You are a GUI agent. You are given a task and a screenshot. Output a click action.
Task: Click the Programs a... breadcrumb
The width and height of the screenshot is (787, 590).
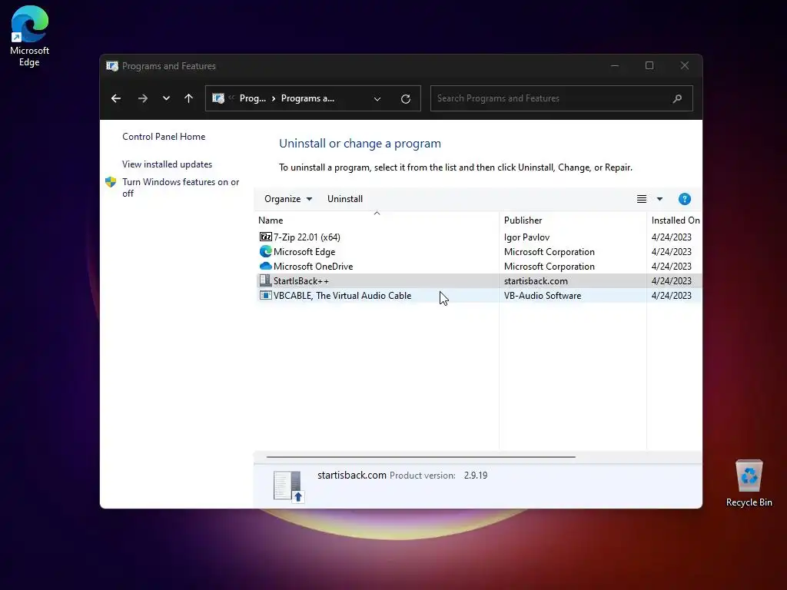pyautogui.click(x=307, y=98)
